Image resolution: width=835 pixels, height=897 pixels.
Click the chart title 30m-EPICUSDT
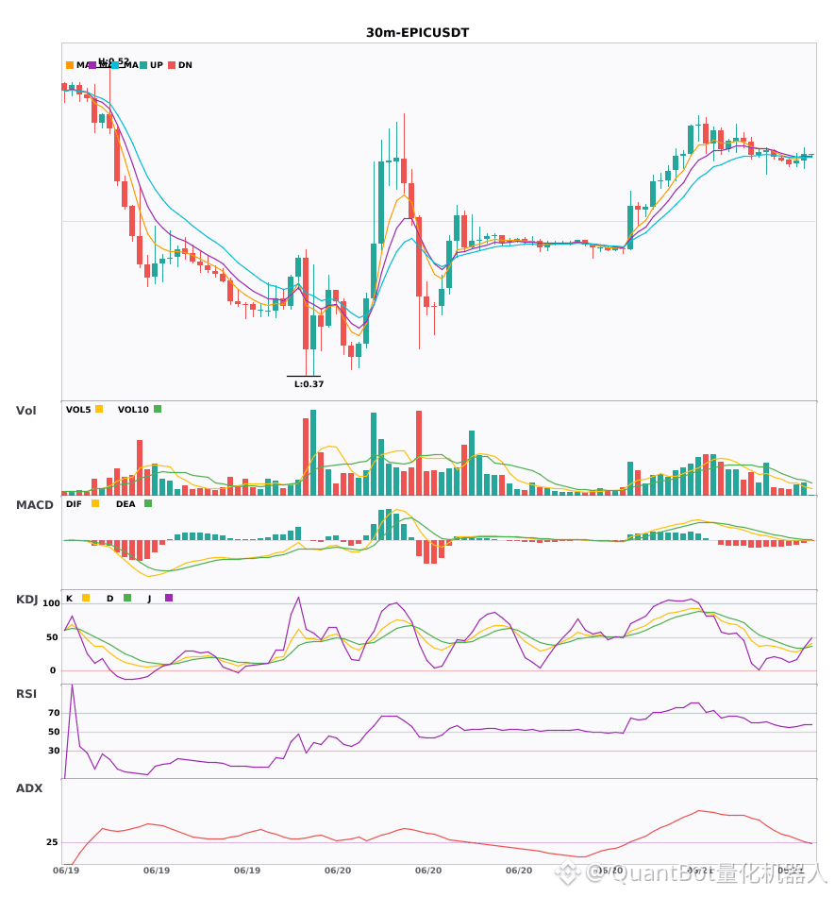pos(417,33)
